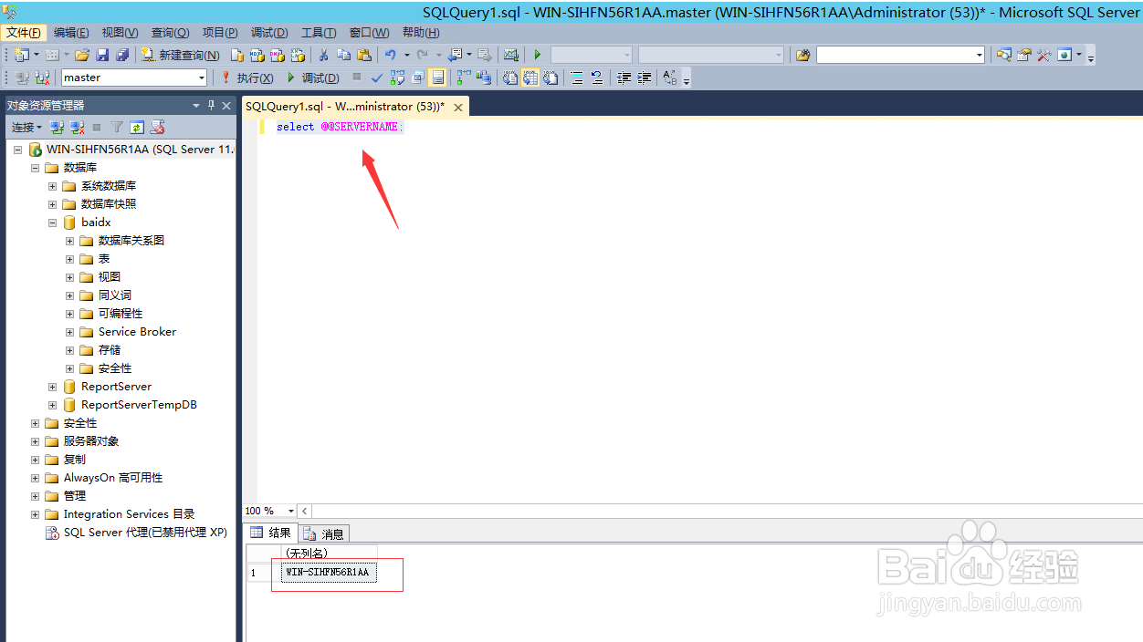
Task: Expand the 系统数据库 folder
Action: [x=53, y=186]
